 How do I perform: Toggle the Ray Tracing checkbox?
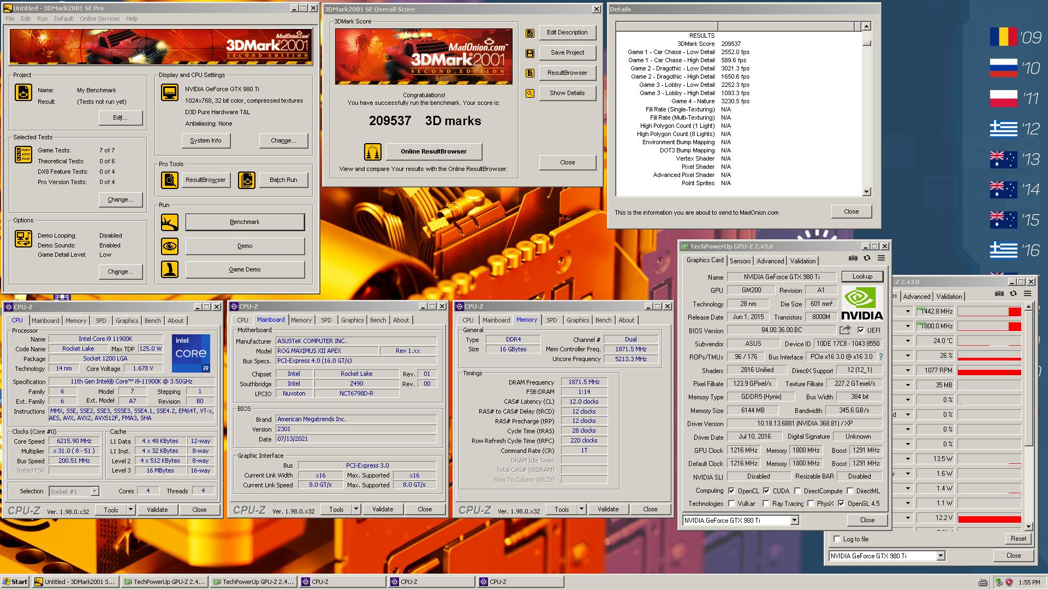pos(766,504)
